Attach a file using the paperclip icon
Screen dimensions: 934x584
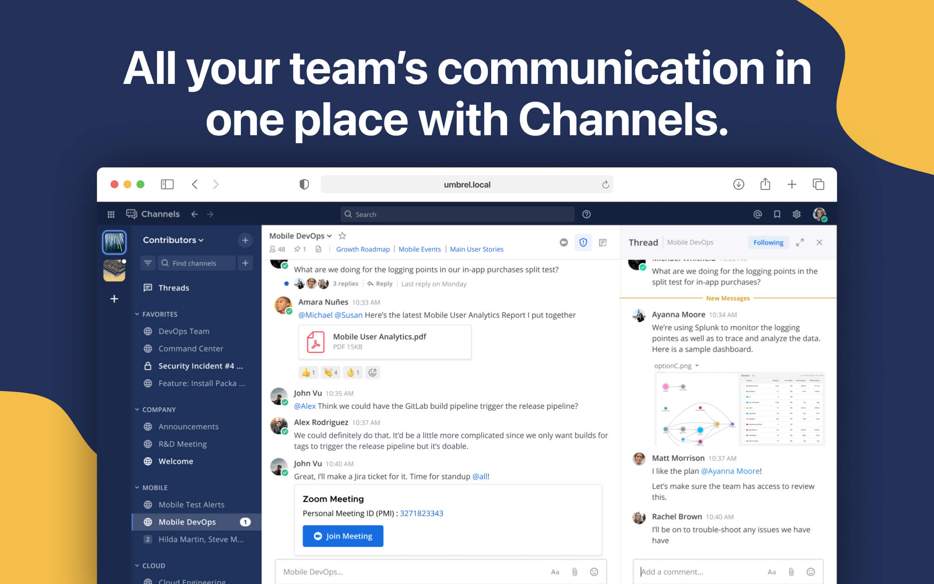pos(575,571)
